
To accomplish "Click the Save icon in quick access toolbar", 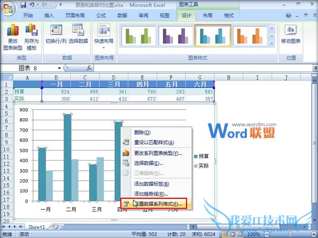I will tap(23, 5).
